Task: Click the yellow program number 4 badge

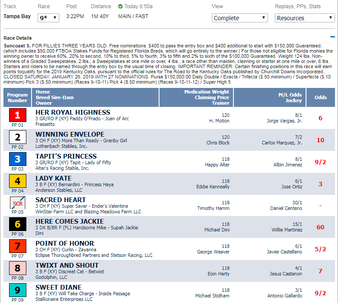Action: click(18, 181)
